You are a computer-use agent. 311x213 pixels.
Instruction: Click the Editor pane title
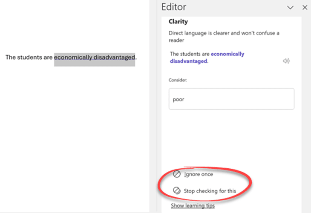click(x=174, y=7)
